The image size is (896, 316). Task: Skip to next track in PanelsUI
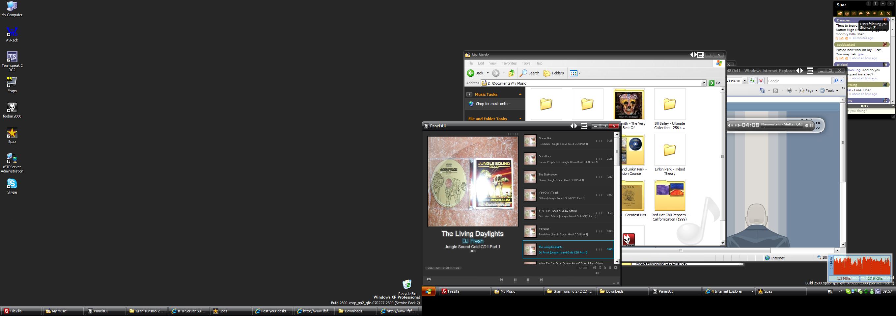point(541,279)
